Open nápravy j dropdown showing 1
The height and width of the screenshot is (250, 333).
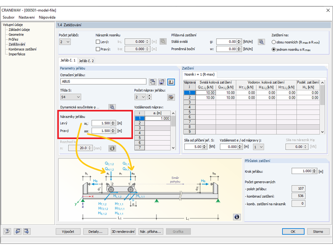(x=259, y=147)
